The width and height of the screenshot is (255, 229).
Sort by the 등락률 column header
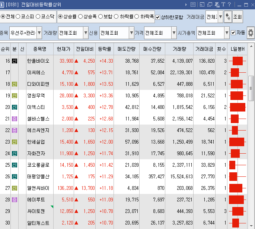pyautogui.click(x=105, y=49)
